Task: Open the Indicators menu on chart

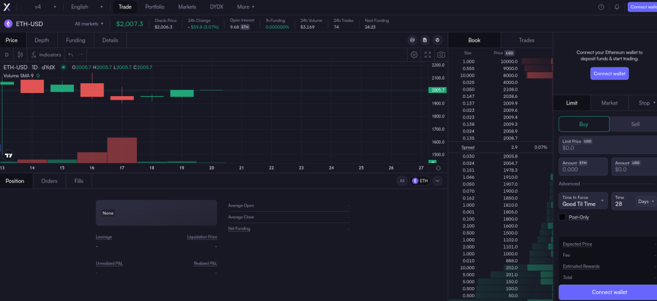Action: 46,55
